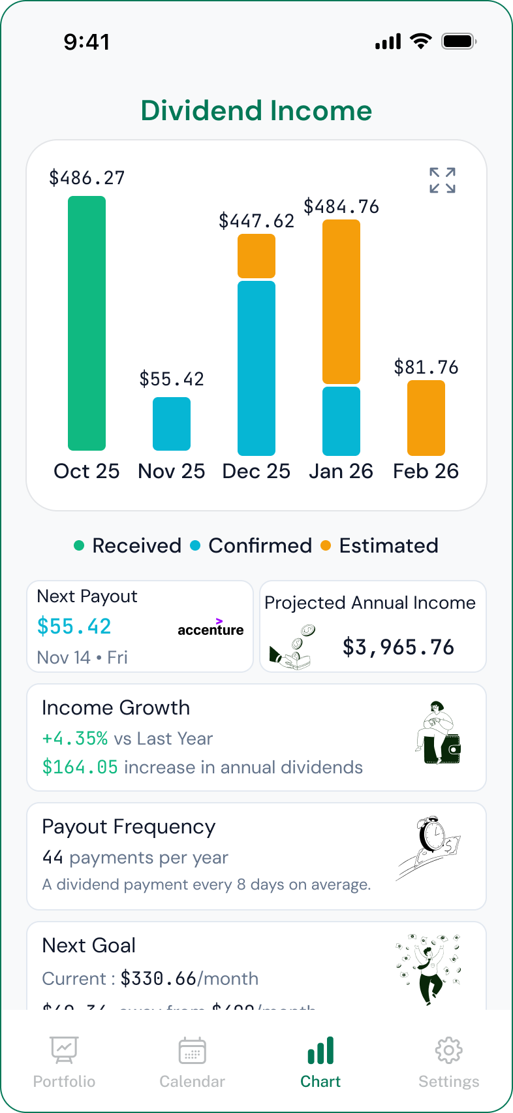
Task: Select the Chart tab icon
Action: click(320, 1052)
